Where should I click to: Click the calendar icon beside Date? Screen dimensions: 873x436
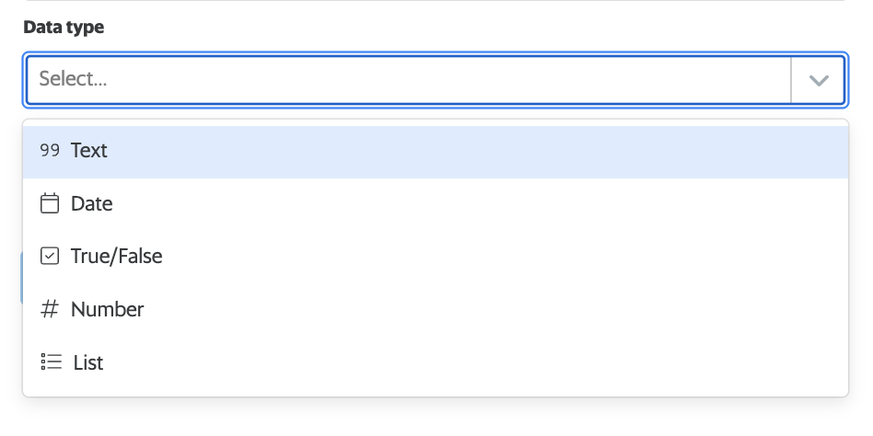[50, 203]
